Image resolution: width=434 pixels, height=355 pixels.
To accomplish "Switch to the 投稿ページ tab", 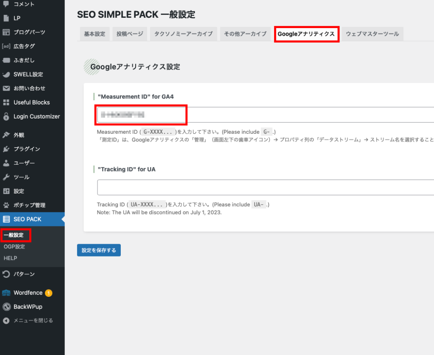I will 130,34.
